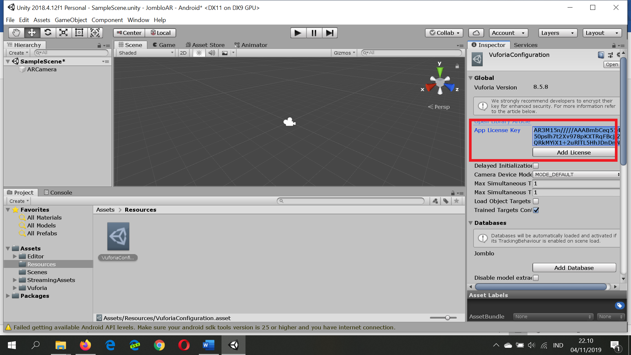
Task: Toggle Local handle rotation button
Action: [x=160, y=33]
